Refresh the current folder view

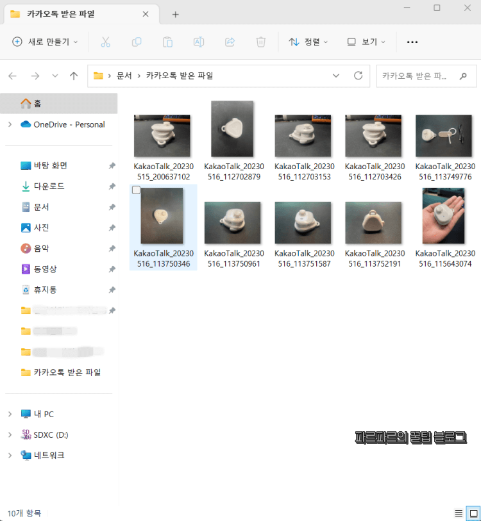tap(359, 76)
